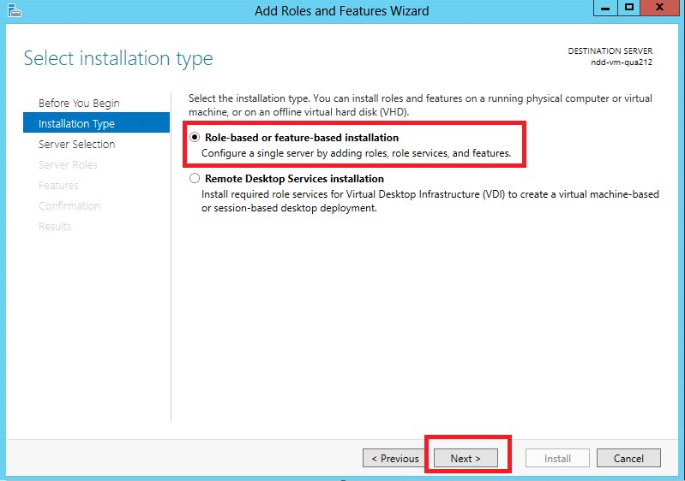Viewport: 685px width, 481px height.
Task: Click the Role-based installation description text
Action: (x=356, y=154)
